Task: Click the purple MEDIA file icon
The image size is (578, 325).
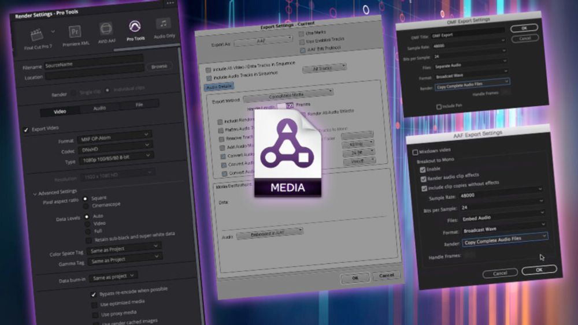Action: (x=287, y=152)
